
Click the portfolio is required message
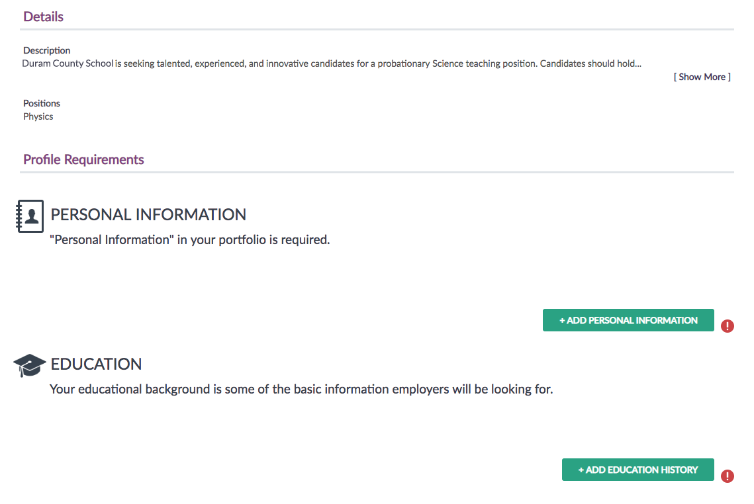point(189,239)
